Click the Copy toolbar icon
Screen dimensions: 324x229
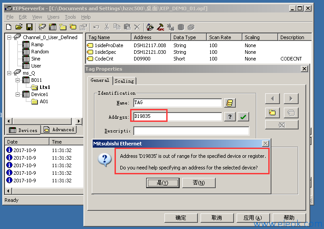coord(117,27)
